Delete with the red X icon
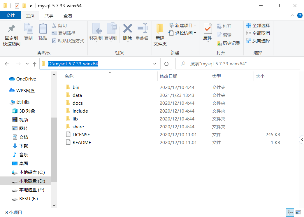The width and height of the screenshot is (304, 217). (x=127, y=32)
